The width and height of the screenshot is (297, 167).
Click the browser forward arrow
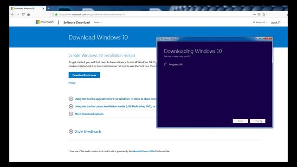click(x=18, y=14)
